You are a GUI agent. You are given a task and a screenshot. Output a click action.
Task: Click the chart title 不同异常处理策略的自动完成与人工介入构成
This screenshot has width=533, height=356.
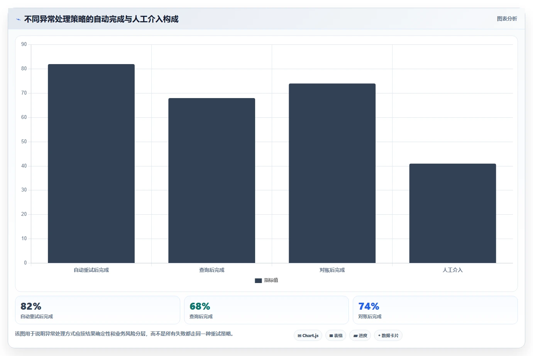101,19
